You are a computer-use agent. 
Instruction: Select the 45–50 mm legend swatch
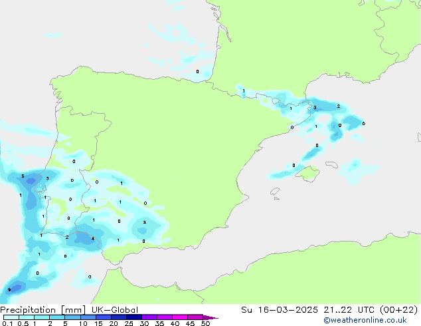(195, 317)
